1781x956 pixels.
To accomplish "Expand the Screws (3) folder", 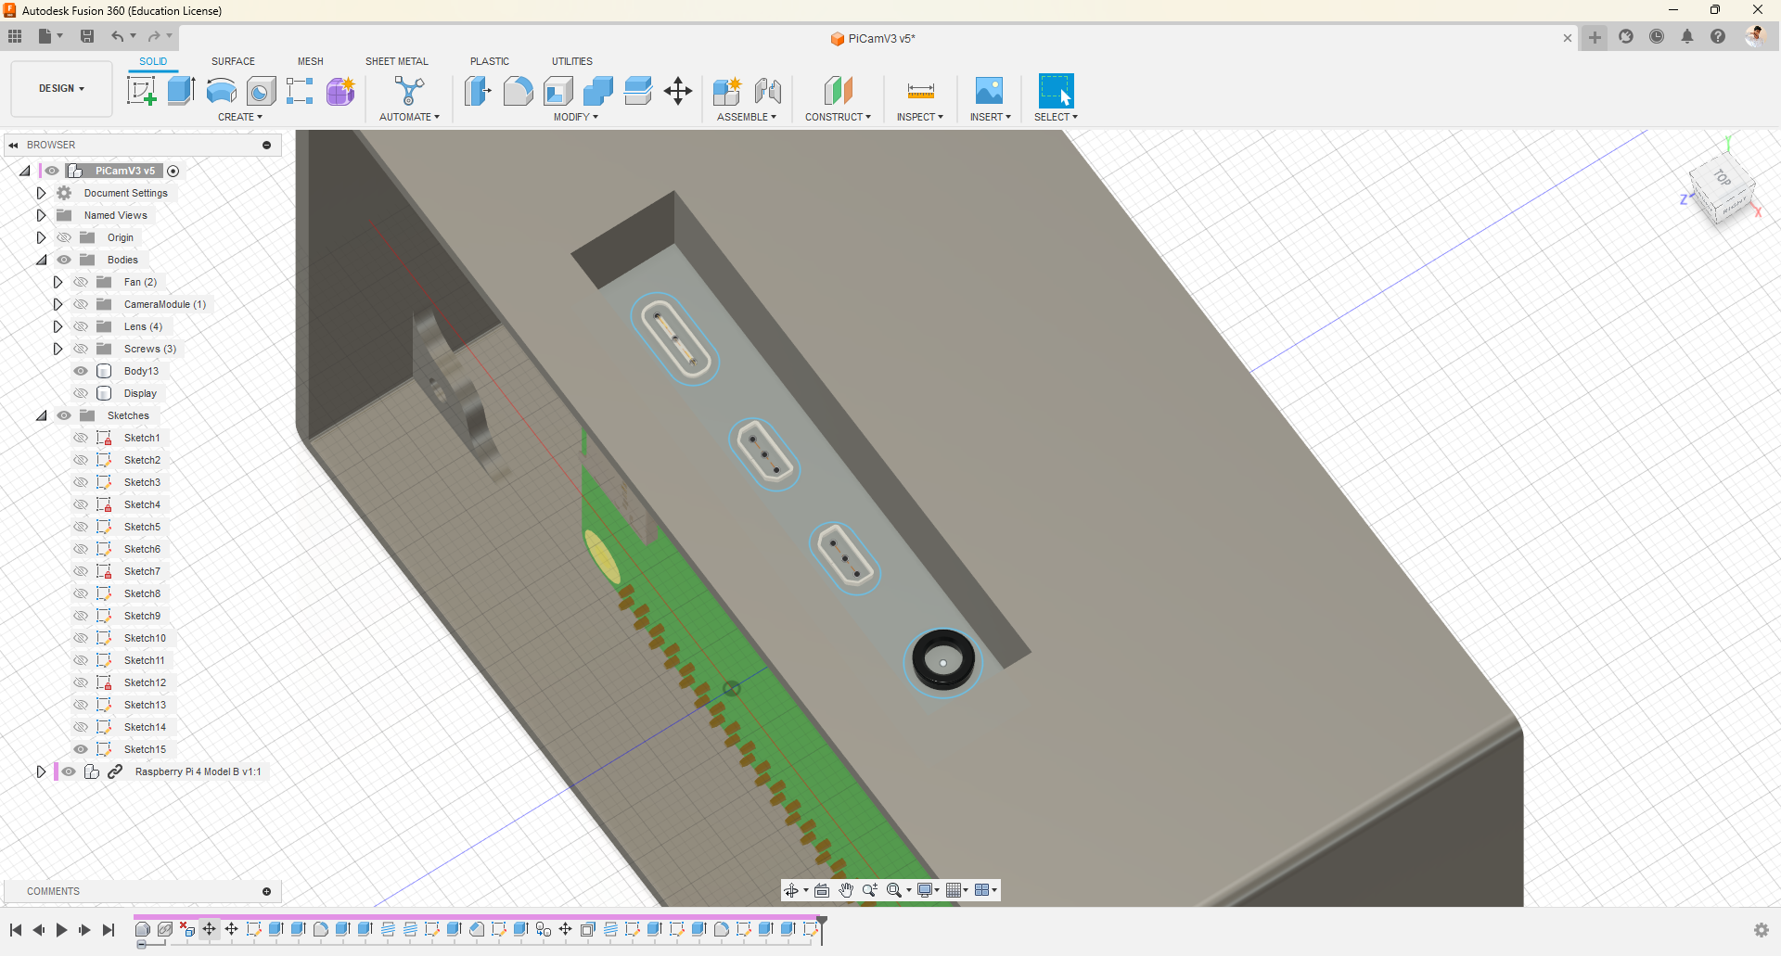I will click(58, 349).
